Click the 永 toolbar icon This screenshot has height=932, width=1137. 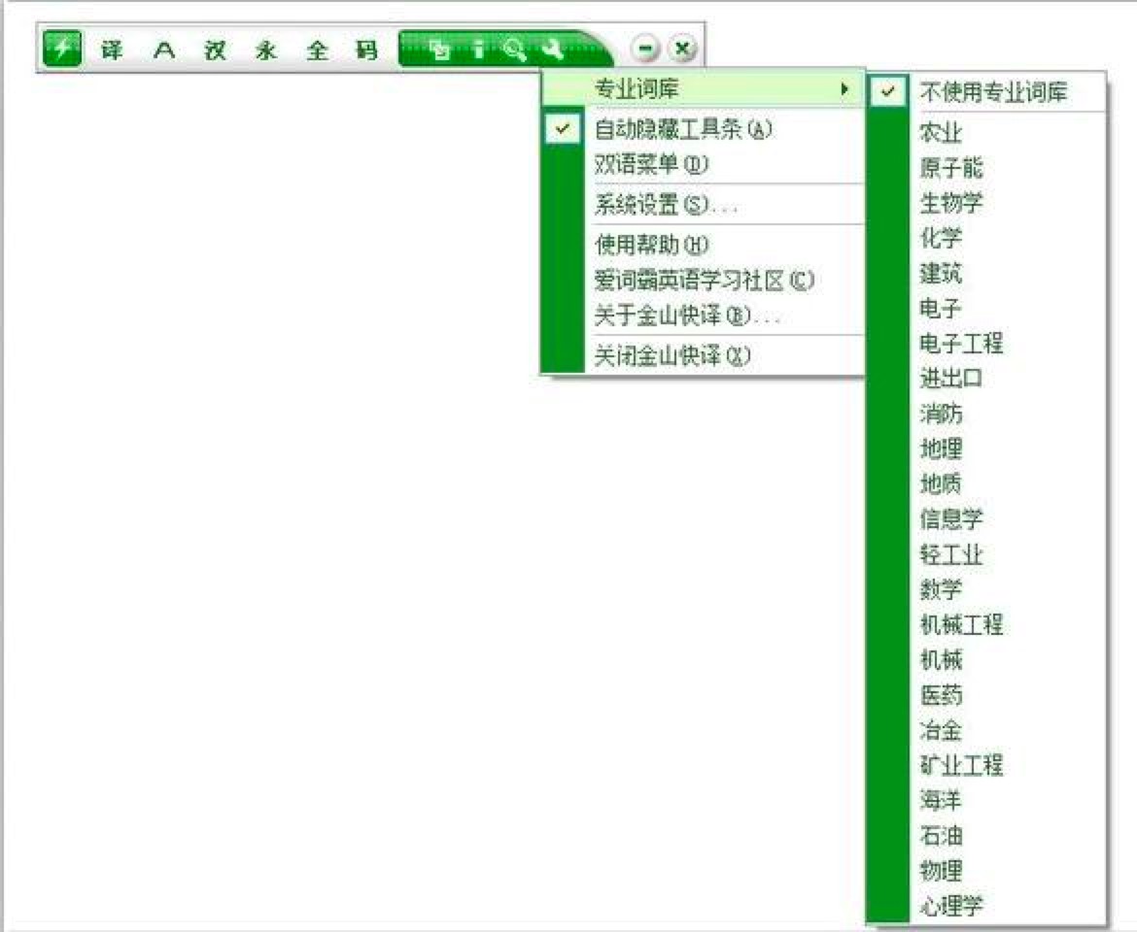pos(265,50)
